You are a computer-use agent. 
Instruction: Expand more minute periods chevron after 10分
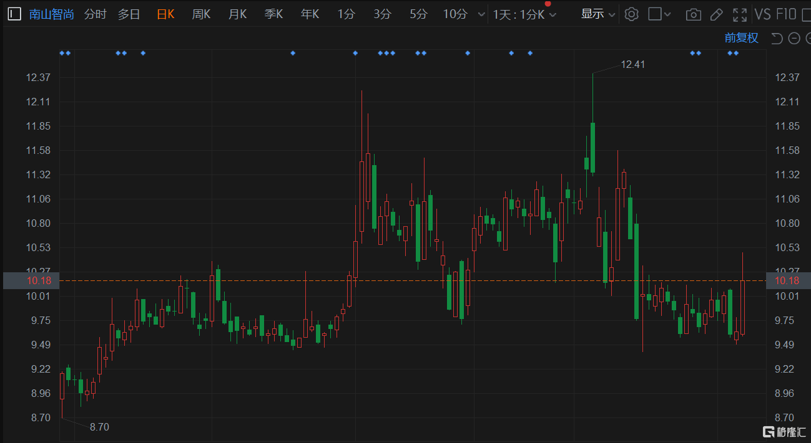(480, 15)
